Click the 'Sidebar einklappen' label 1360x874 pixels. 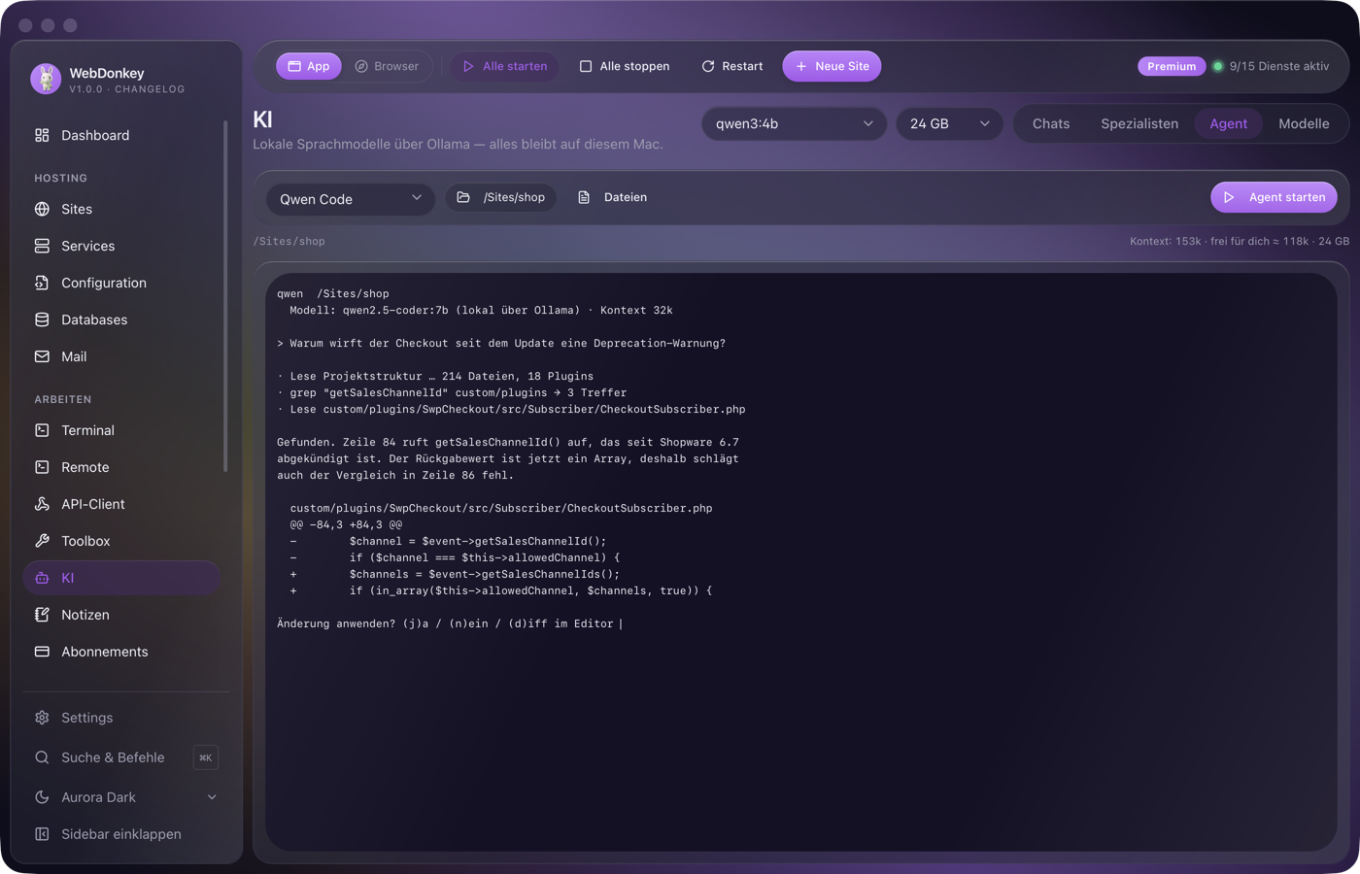point(121,834)
